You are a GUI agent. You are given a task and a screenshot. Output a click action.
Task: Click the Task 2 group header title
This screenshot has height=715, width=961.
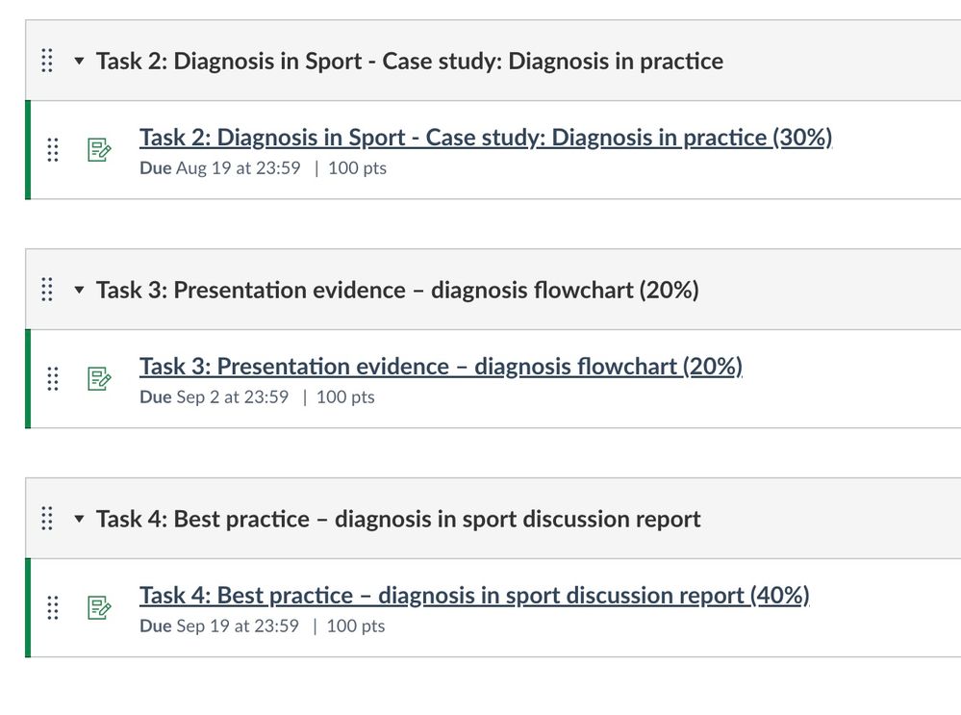[409, 62]
